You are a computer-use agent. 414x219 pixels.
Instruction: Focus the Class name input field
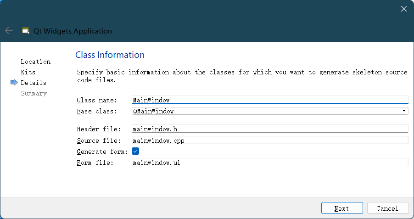click(270, 100)
